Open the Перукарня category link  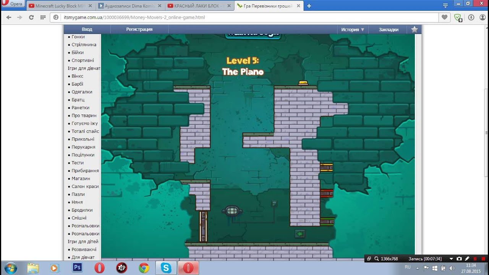(84, 147)
